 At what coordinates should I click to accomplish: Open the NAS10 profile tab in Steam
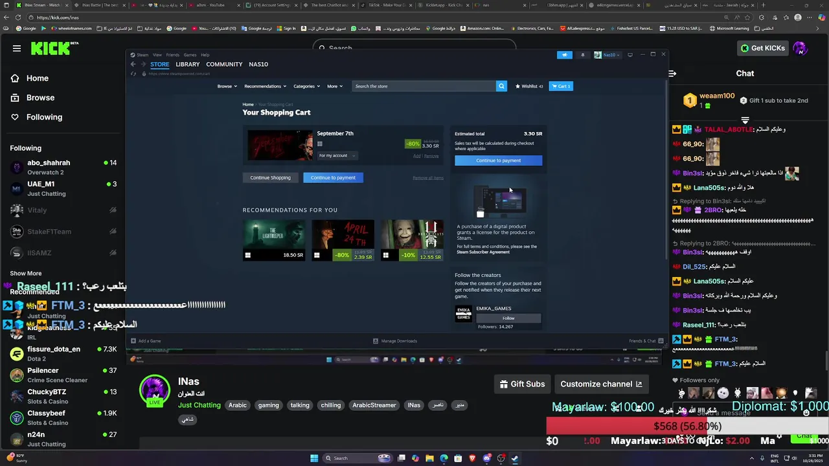pos(258,64)
